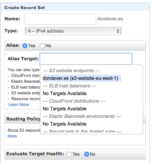This screenshot has width=154, height=164.
Task: Click the Type dropdown stepper arrows
Action: pos(118,31)
